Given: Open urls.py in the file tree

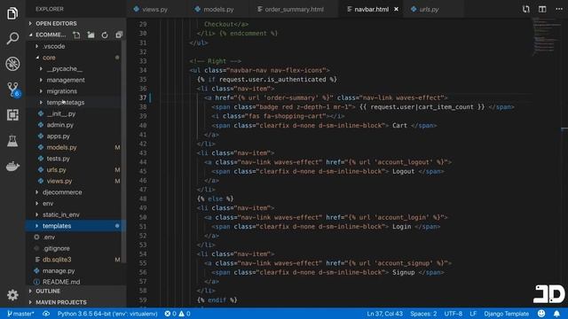Looking at the screenshot, I should point(56,169).
